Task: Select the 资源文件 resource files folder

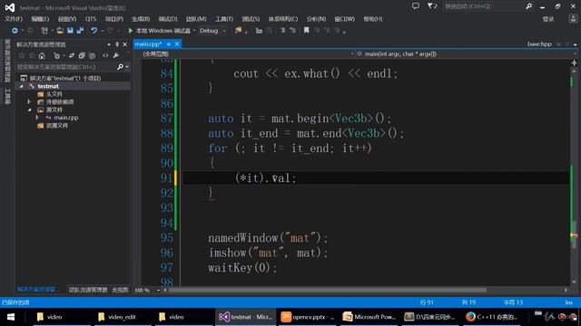Action: tap(56, 126)
